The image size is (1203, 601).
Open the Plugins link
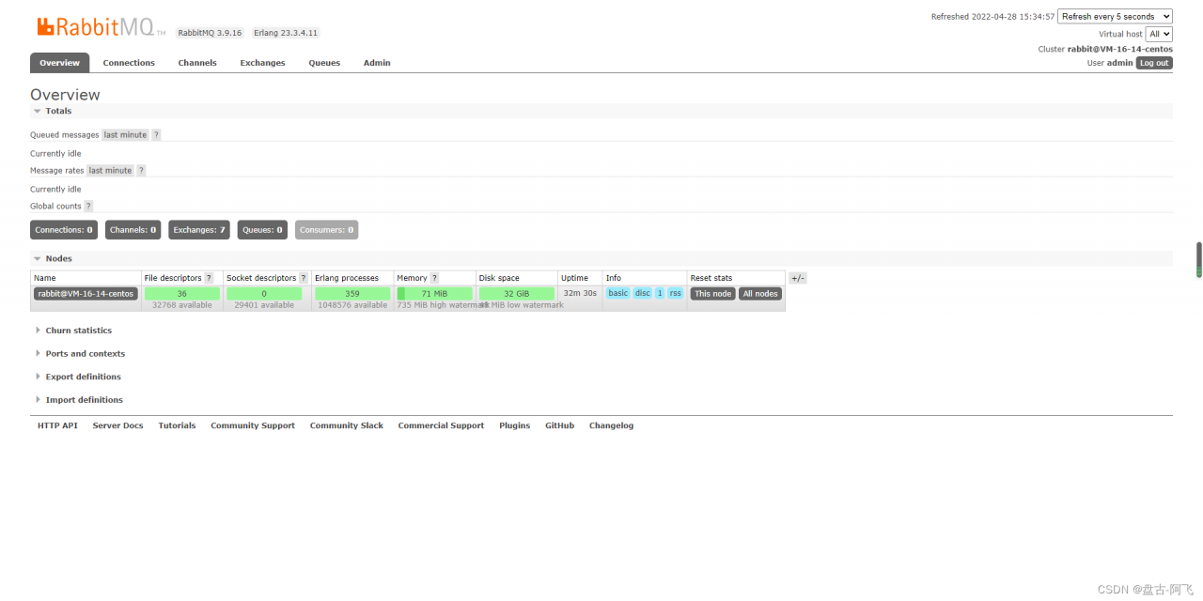tap(515, 425)
